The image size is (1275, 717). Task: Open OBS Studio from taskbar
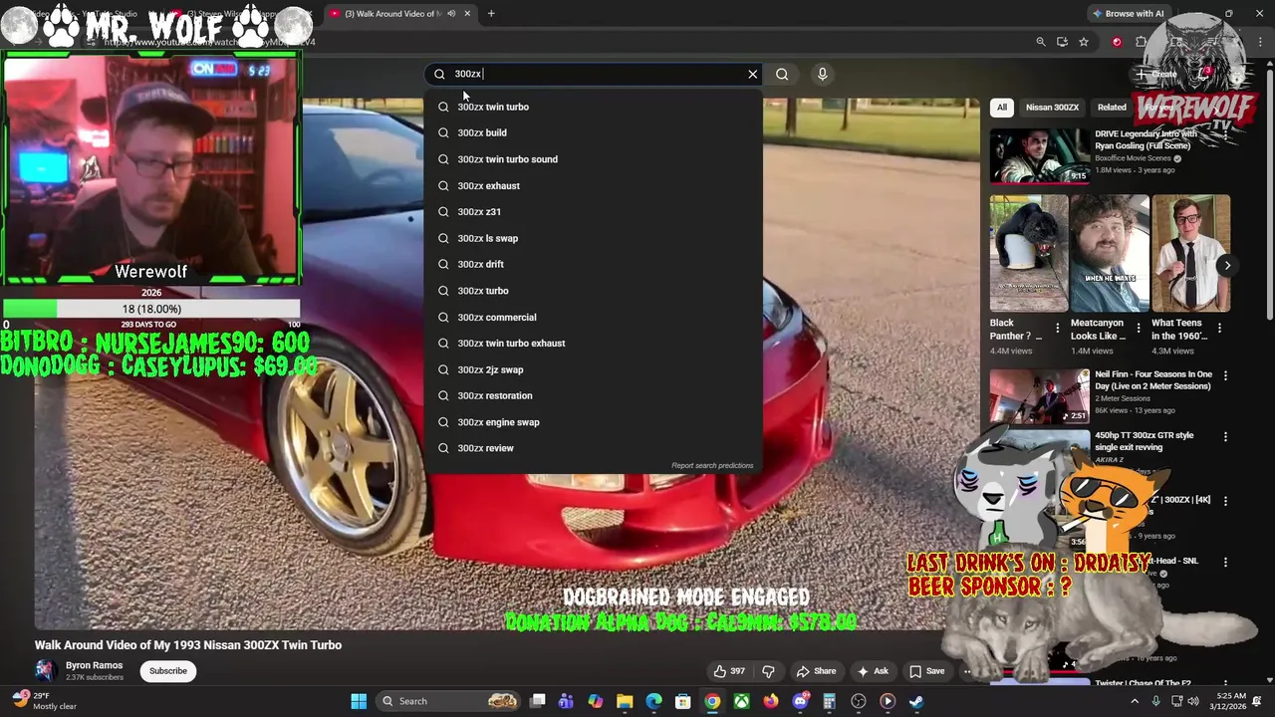(859, 701)
